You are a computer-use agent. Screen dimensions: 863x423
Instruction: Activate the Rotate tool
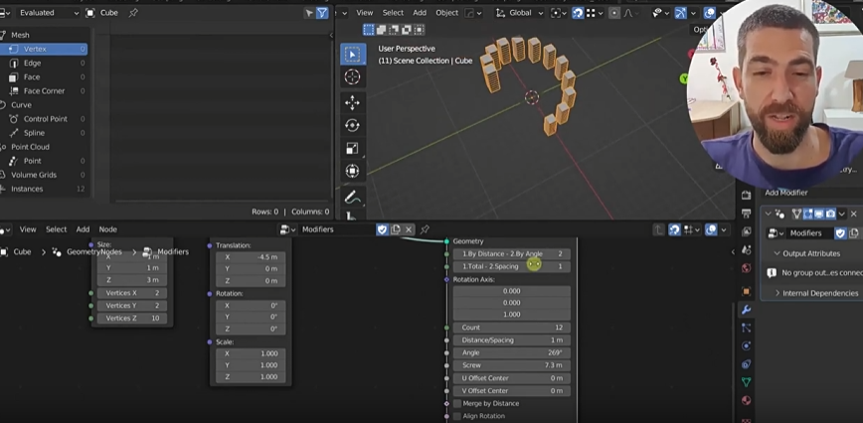(x=352, y=125)
